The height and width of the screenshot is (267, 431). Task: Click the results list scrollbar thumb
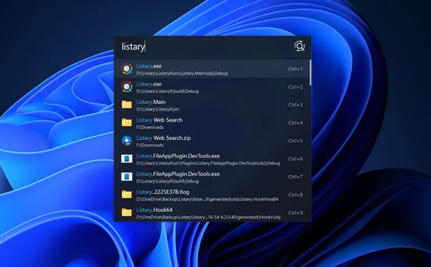(310, 72)
